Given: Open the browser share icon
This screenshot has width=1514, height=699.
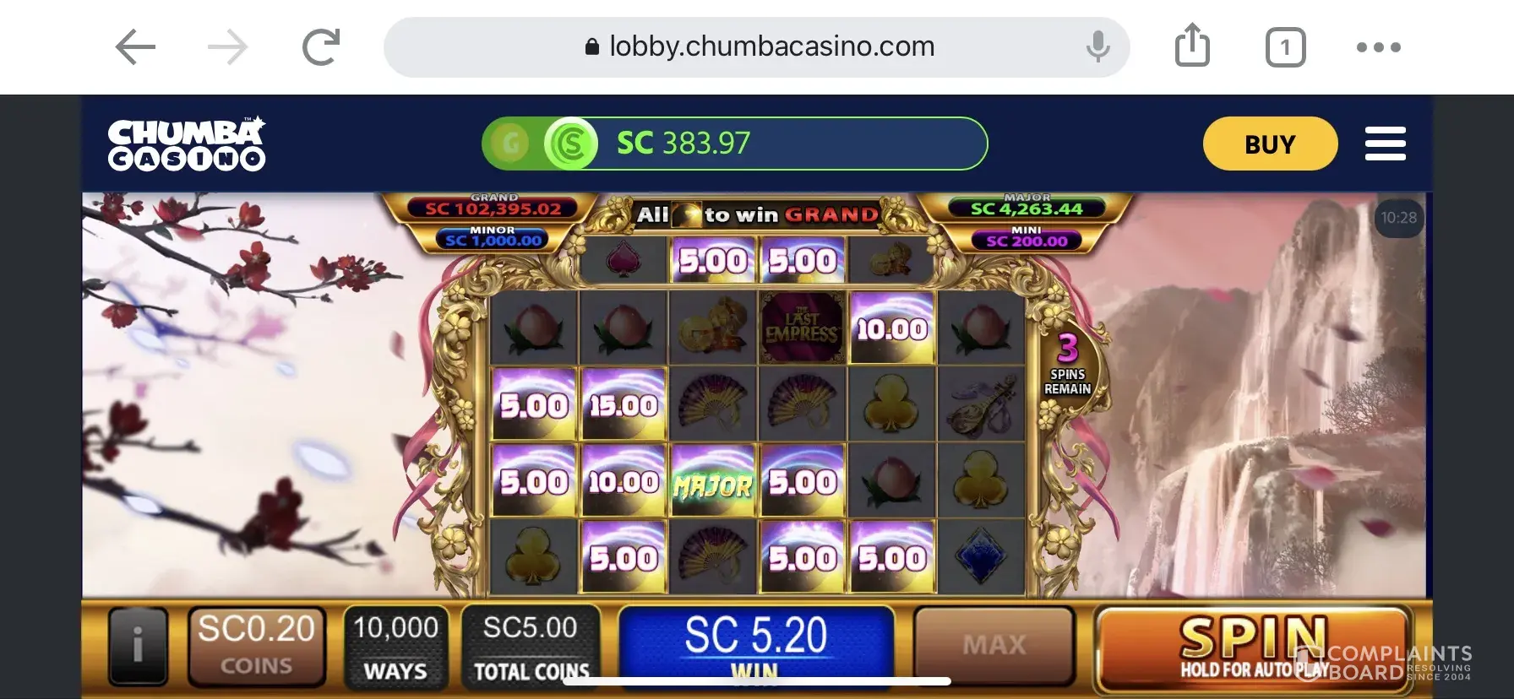Looking at the screenshot, I should 1192,45.
